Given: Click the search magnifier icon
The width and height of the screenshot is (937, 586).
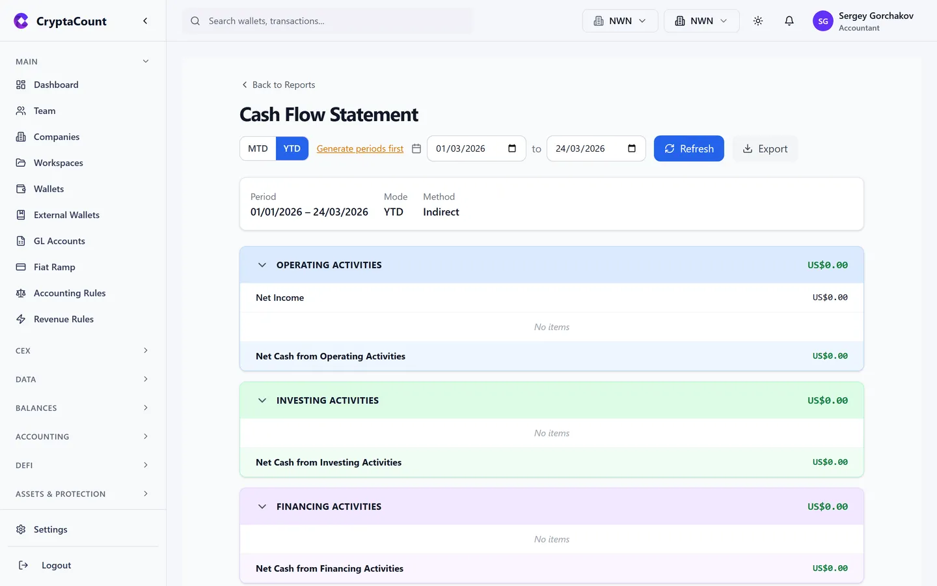Looking at the screenshot, I should tap(195, 21).
